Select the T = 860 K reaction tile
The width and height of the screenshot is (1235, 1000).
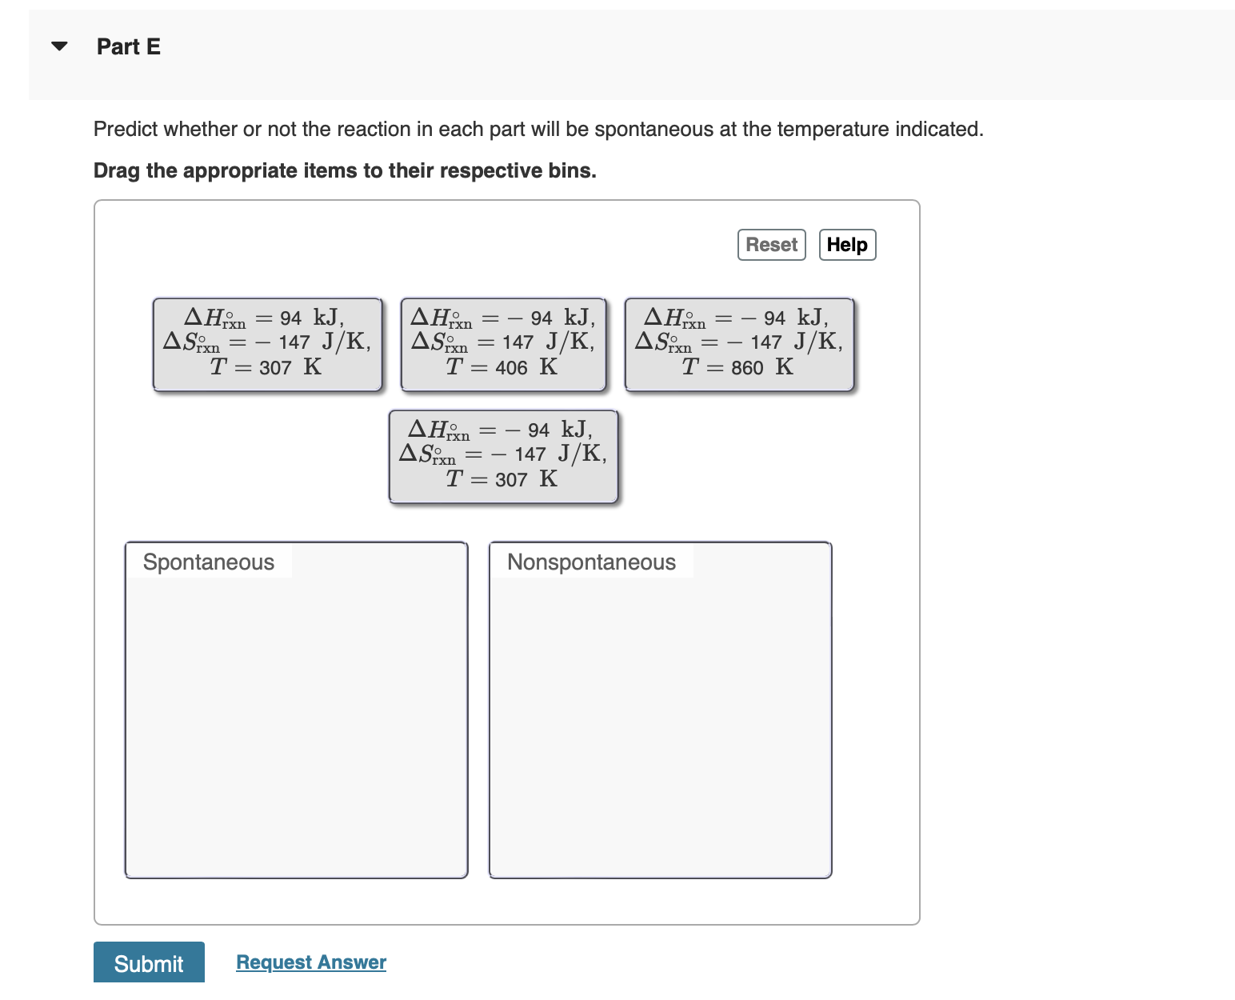coord(738,342)
